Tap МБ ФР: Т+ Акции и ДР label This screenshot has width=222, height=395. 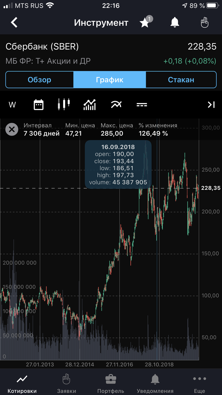[48, 61]
